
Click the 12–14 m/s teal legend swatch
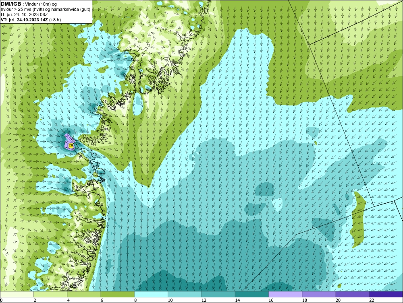[x=218, y=294]
